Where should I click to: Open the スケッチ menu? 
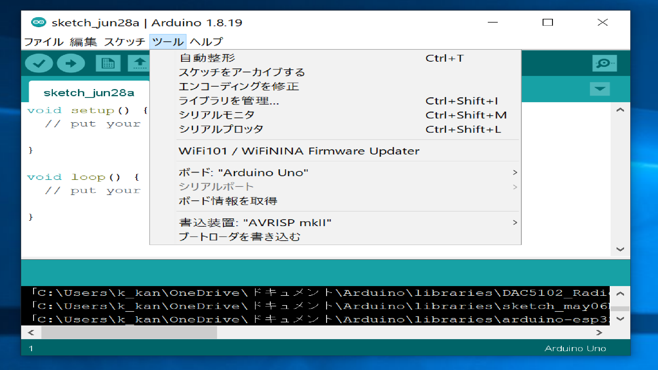pos(125,42)
